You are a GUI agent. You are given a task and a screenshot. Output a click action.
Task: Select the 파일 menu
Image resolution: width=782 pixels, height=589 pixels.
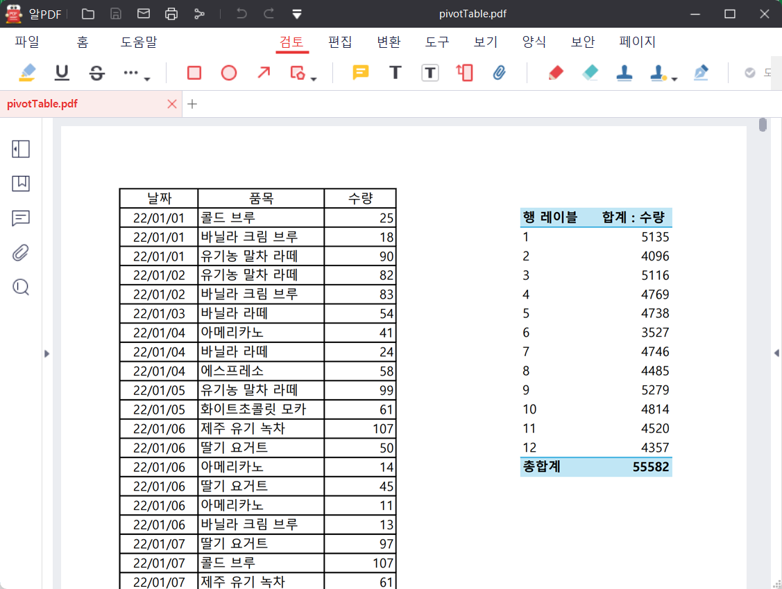pos(26,42)
